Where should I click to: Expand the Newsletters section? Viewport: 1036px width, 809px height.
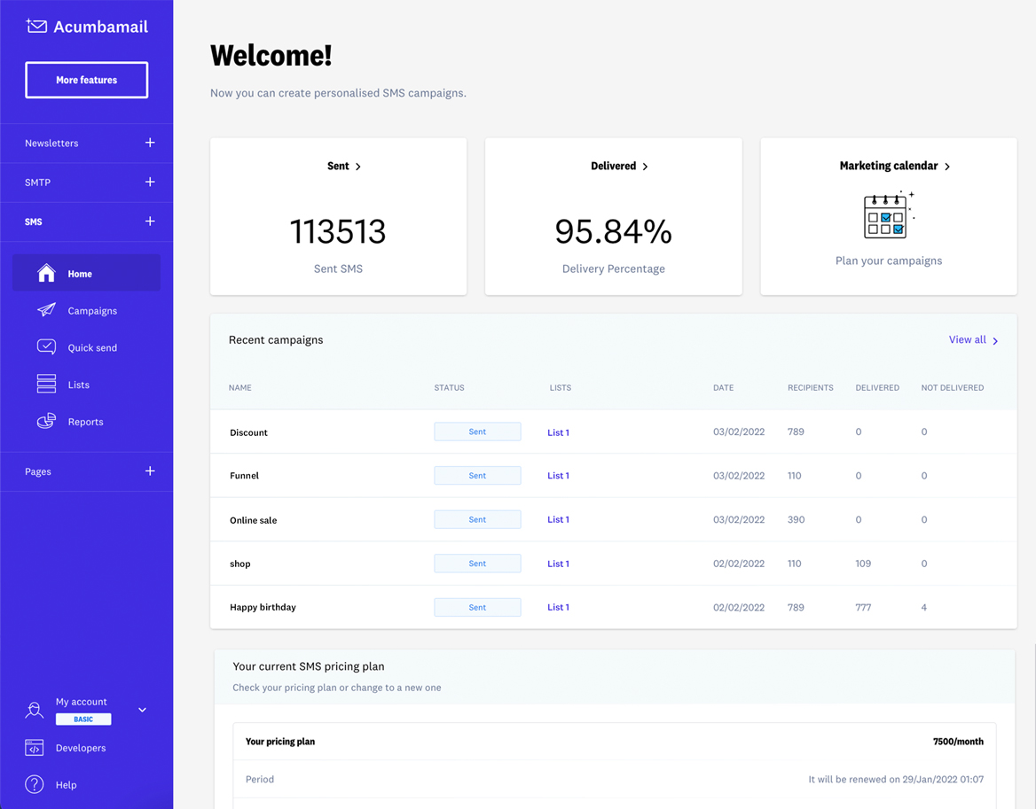150,143
